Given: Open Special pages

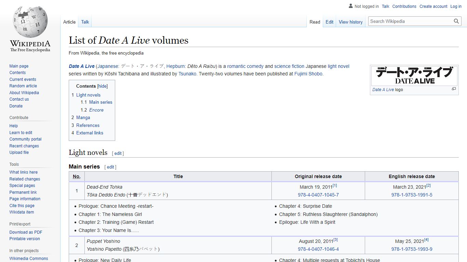Looking at the screenshot, I should click(22, 186).
